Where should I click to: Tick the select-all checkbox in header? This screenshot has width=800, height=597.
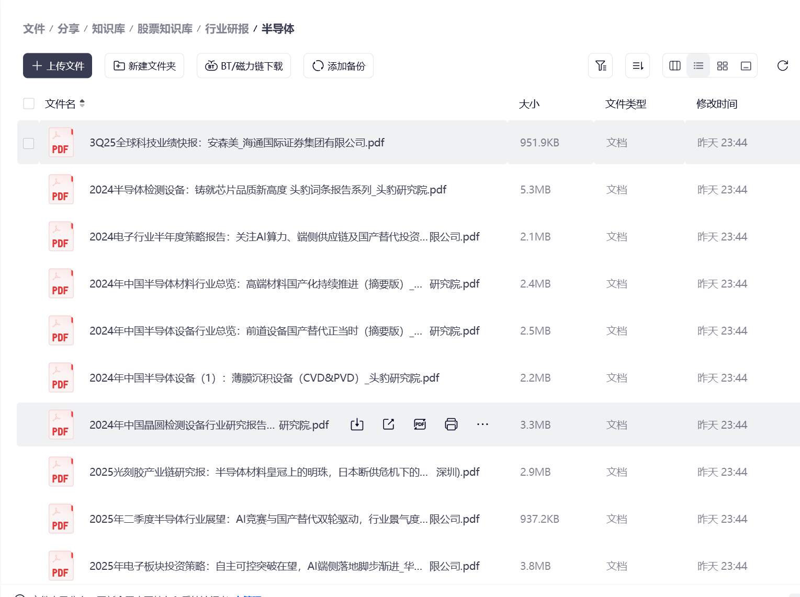click(x=29, y=104)
